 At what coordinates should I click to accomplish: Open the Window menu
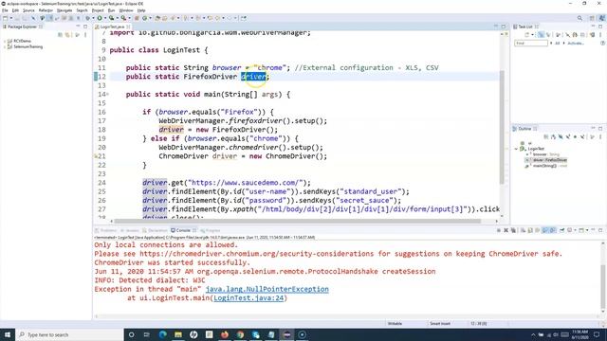[126, 10]
